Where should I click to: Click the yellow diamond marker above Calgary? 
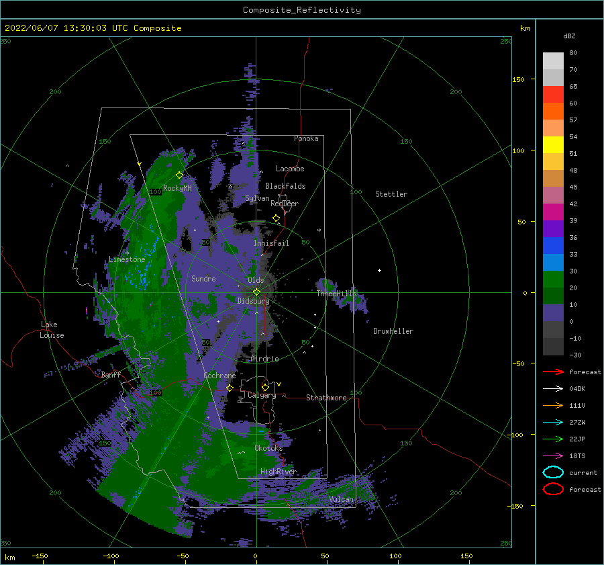(265, 387)
